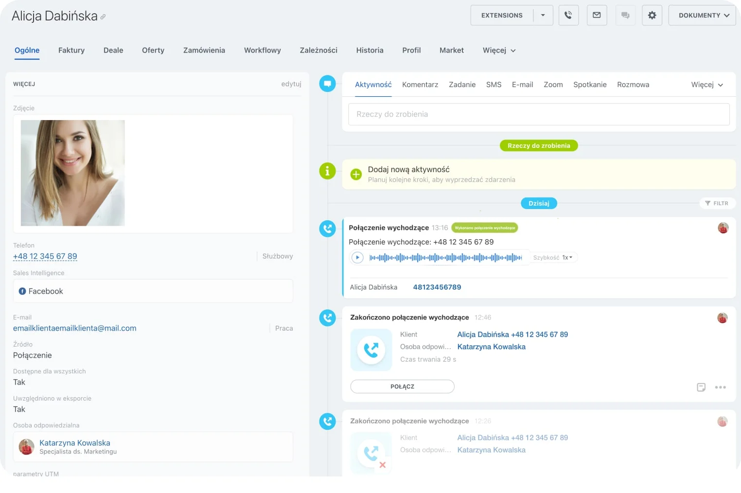Click the edytuj link in WIĘCEJ panel

tap(291, 84)
